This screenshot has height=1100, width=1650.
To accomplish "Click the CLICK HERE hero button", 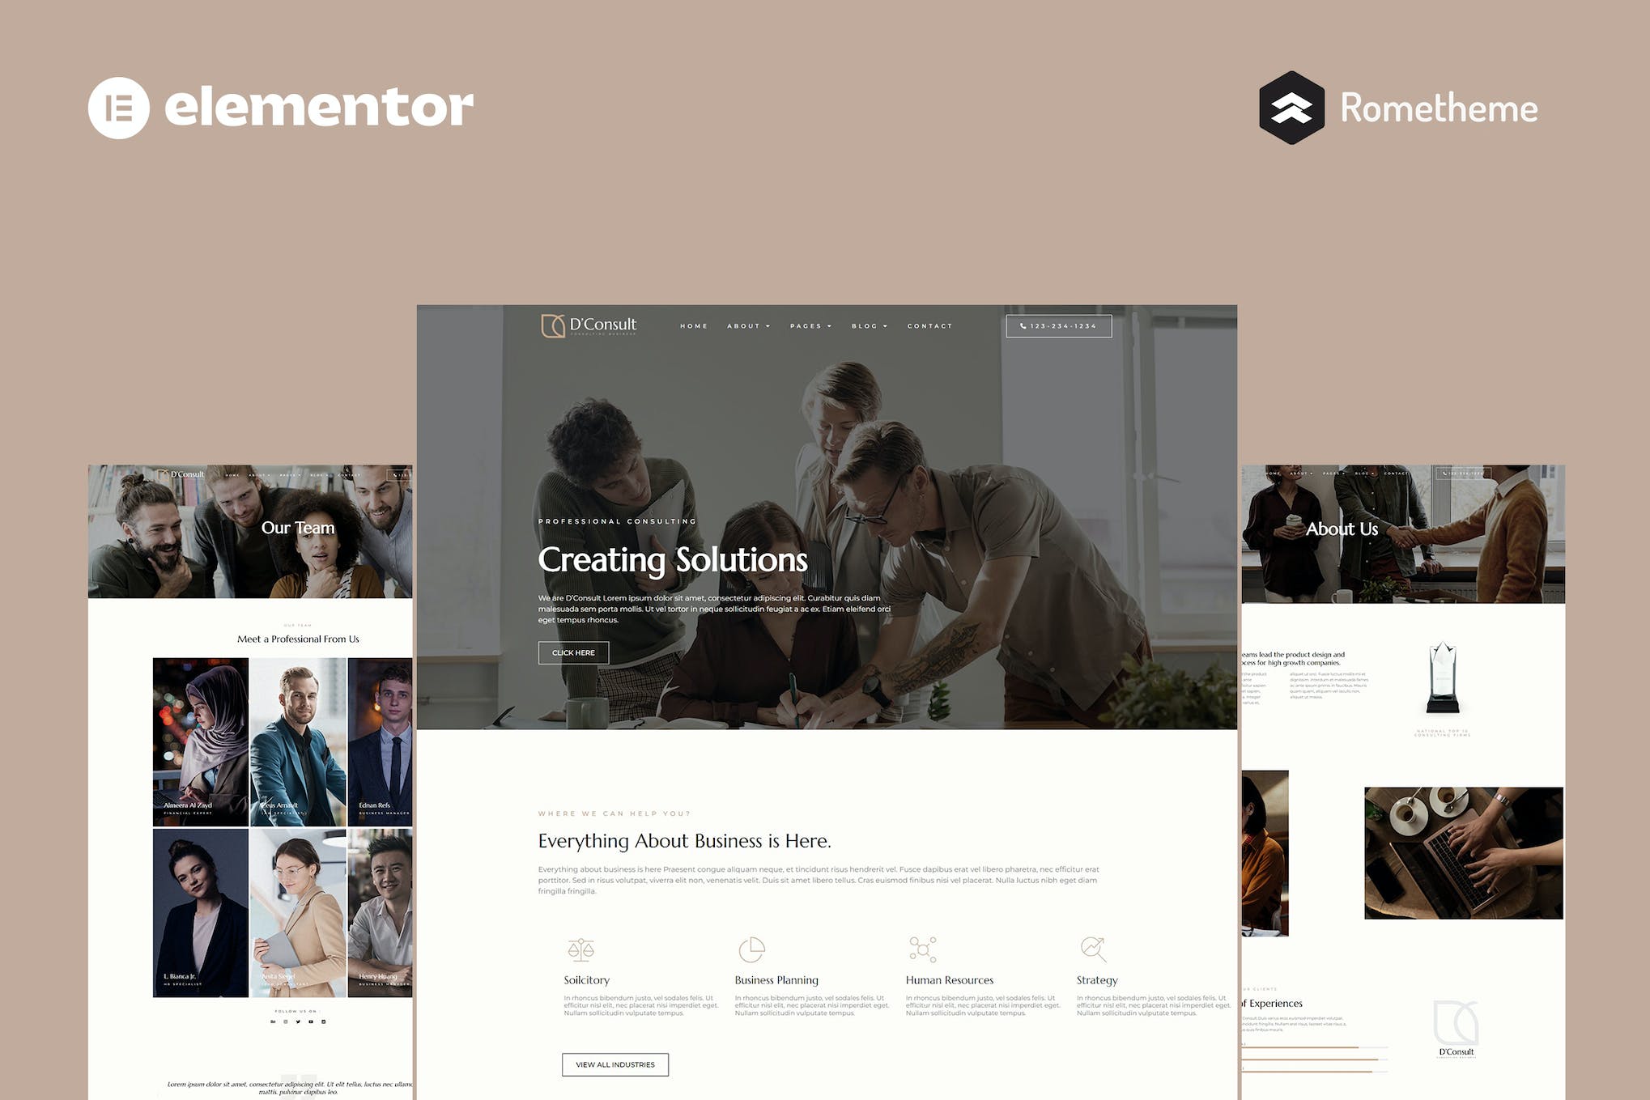I will (572, 652).
